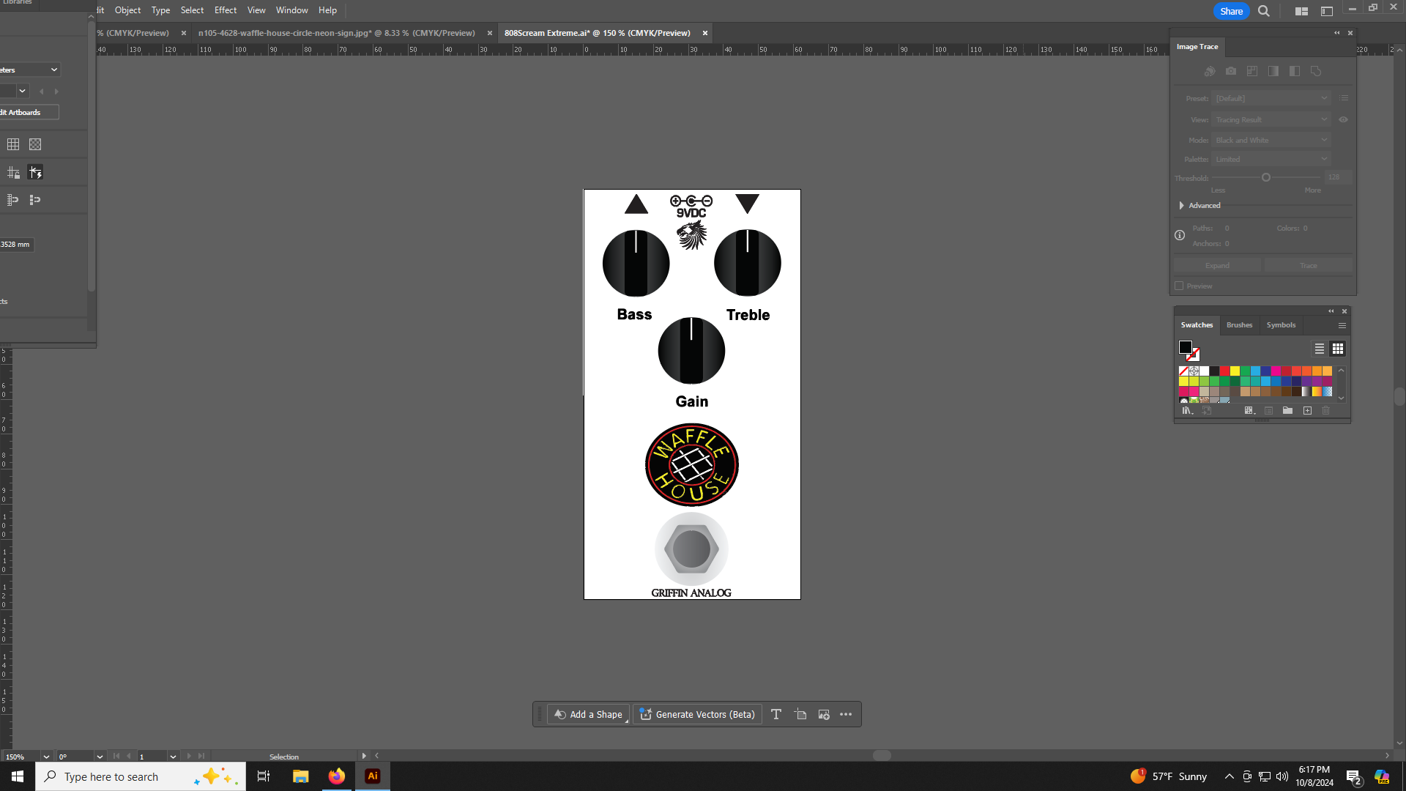
Task: Open more options in contextual taskbar
Action: point(846,714)
